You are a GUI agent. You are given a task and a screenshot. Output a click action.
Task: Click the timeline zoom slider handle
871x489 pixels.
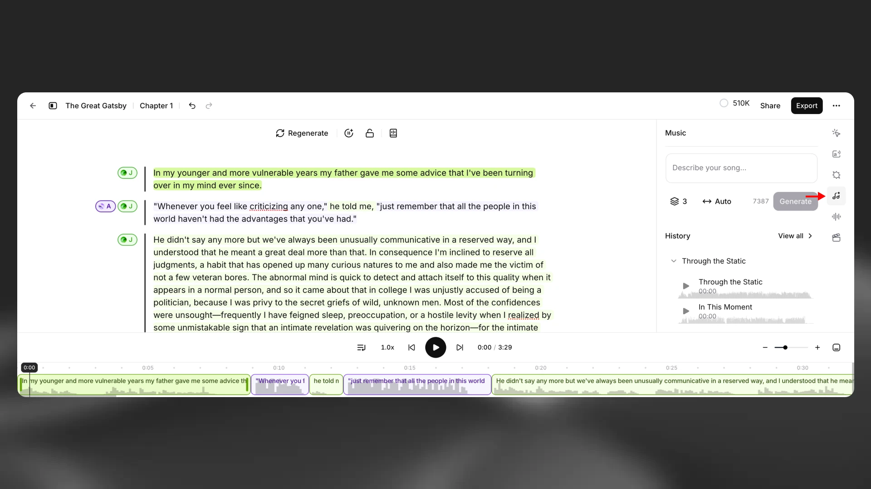(785, 347)
